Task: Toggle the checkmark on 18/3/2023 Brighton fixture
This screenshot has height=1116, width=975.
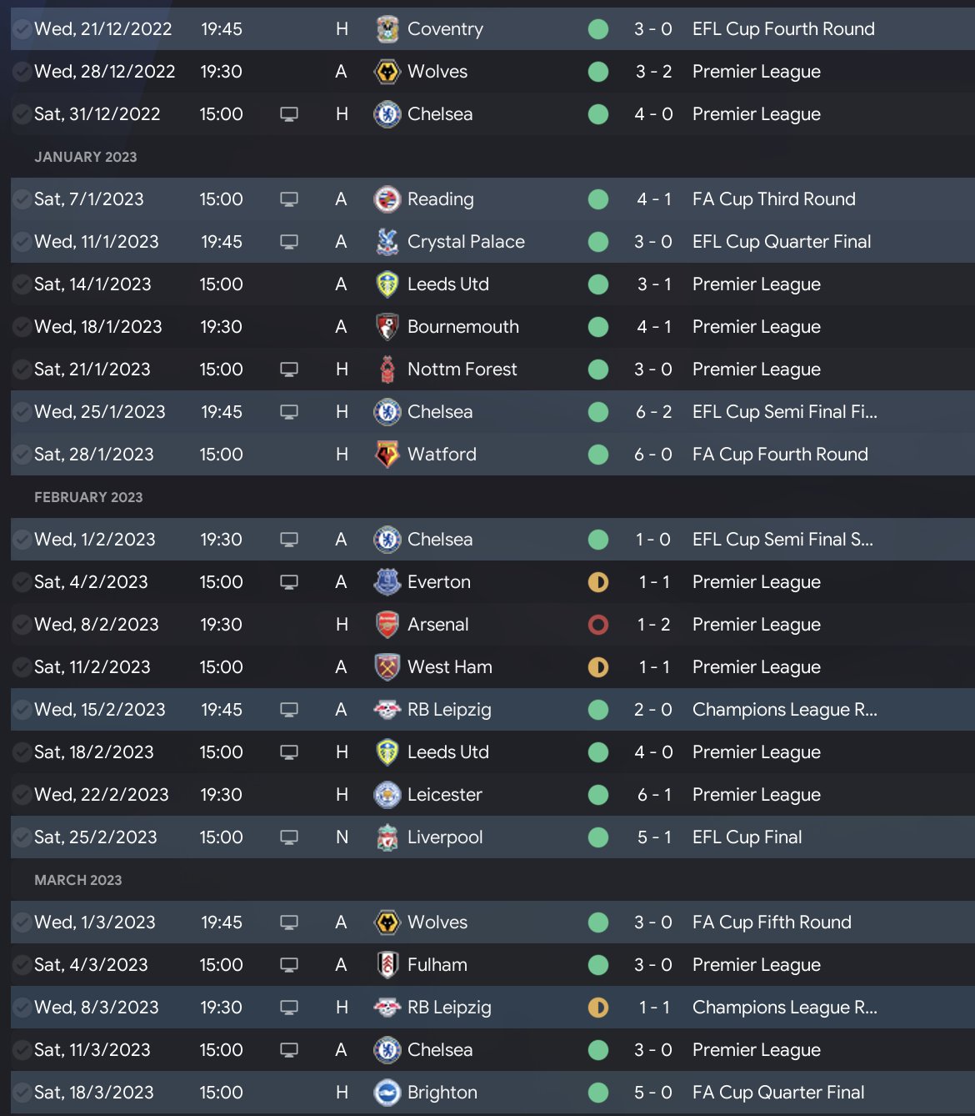Action: click(x=22, y=1093)
